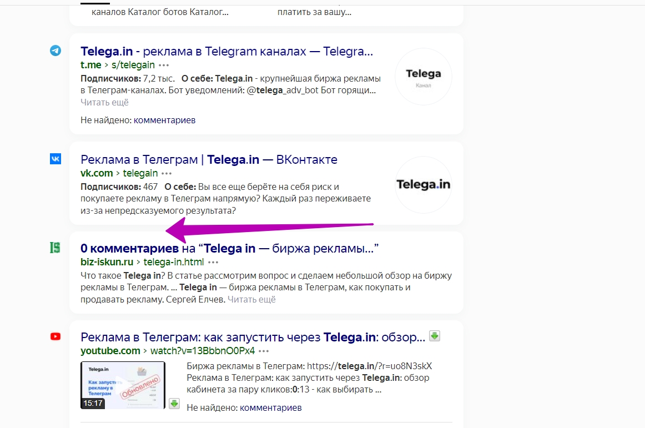
Task: Open 'Telega.in - реклама в Telegram каналах' result
Action: (226, 52)
